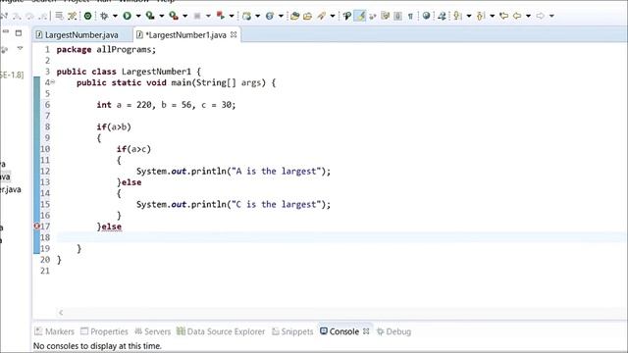628x353 pixels.
Task: Place cursor on empty line 18
Action: click(x=341, y=237)
